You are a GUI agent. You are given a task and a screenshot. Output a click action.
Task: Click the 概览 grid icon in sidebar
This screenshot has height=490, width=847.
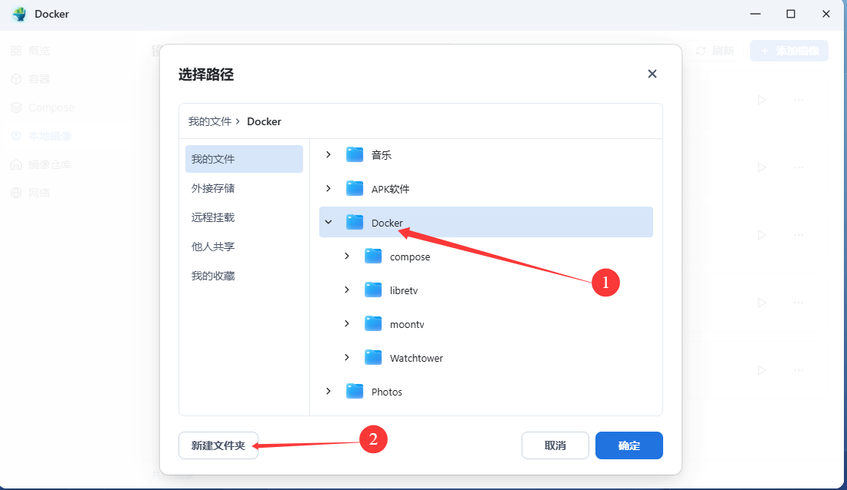[16, 51]
